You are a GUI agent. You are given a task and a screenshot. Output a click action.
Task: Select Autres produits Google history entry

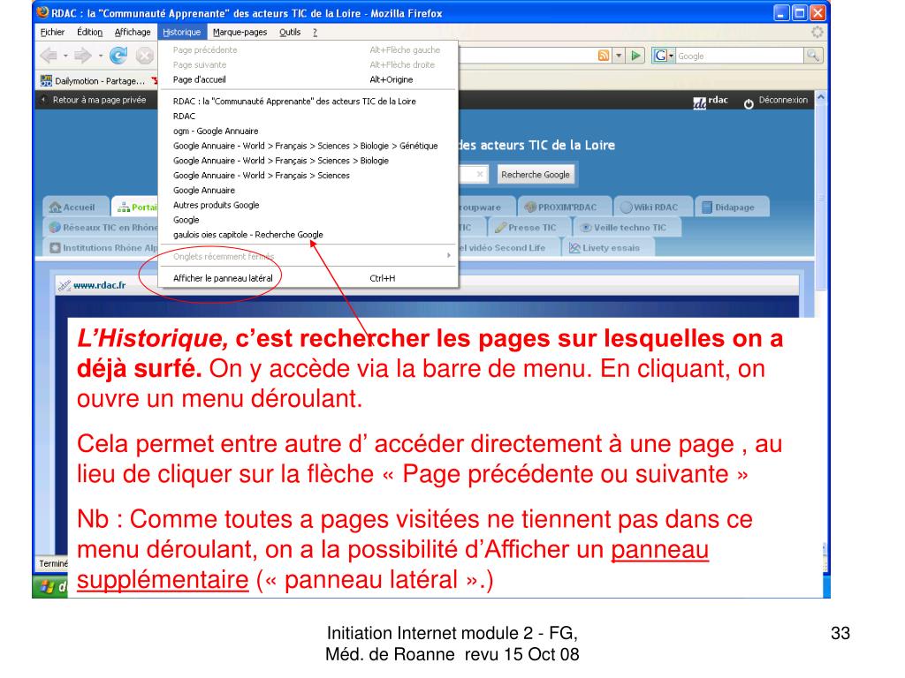pyautogui.click(x=308, y=205)
